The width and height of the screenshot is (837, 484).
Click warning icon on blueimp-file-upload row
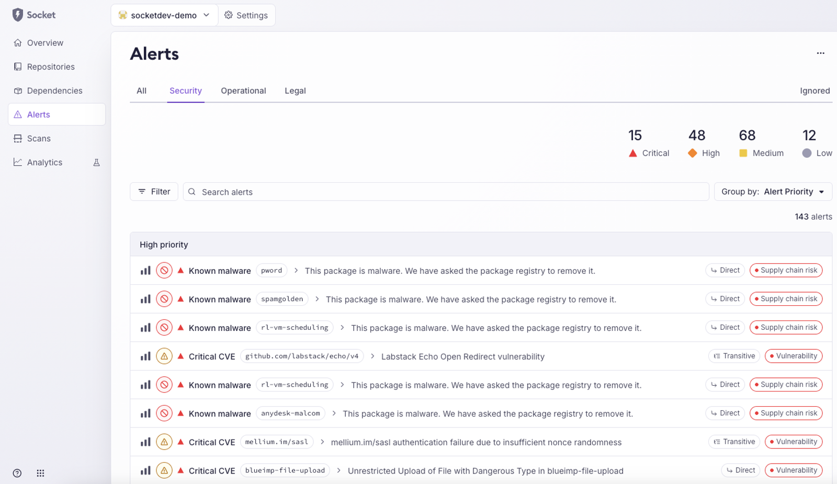pos(164,470)
